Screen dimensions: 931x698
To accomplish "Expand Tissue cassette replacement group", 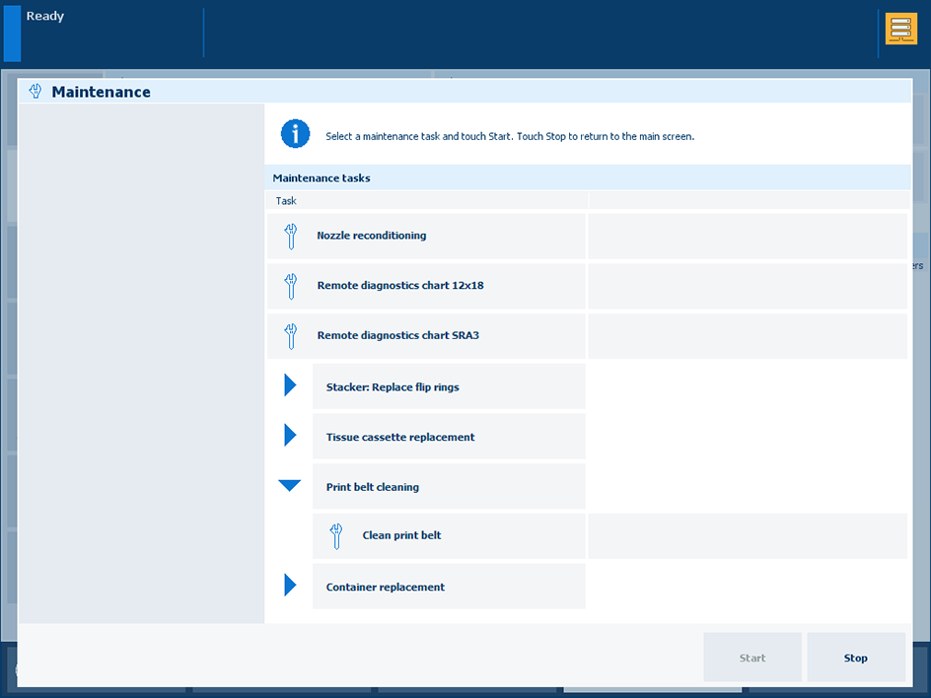I will [x=290, y=435].
